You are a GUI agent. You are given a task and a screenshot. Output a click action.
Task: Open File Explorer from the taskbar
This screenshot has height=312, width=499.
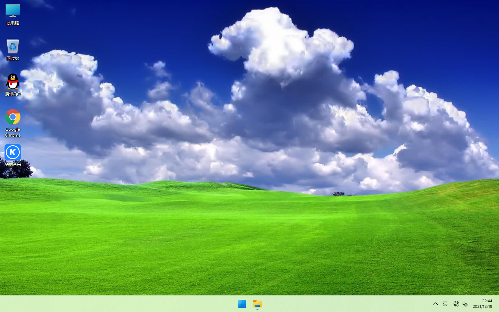coord(257,304)
